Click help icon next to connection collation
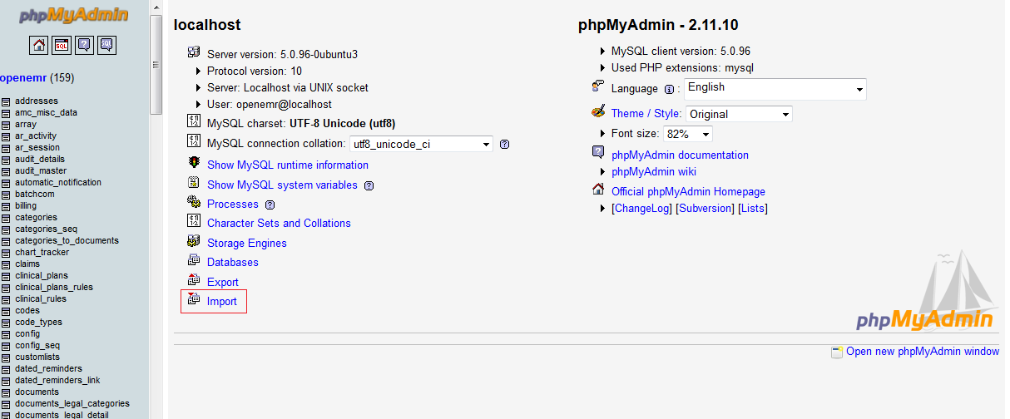This screenshot has height=419, width=1010. [504, 145]
